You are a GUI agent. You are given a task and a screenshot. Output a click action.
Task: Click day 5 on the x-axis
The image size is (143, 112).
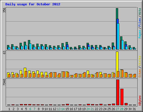tap(26, 109)
